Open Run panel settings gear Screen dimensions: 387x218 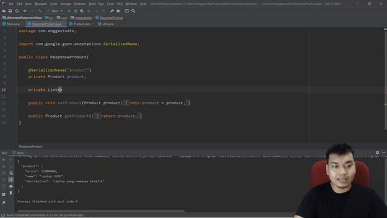(x=377, y=153)
